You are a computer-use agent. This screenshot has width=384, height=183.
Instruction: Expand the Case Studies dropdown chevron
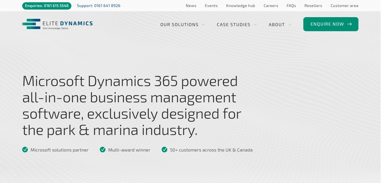tap(255, 25)
